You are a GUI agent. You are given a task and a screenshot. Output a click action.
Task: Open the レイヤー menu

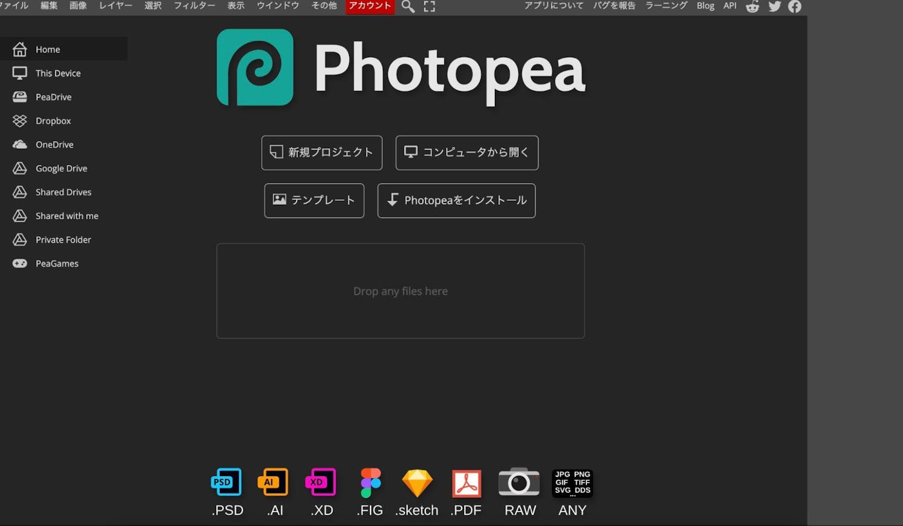[x=116, y=5]
